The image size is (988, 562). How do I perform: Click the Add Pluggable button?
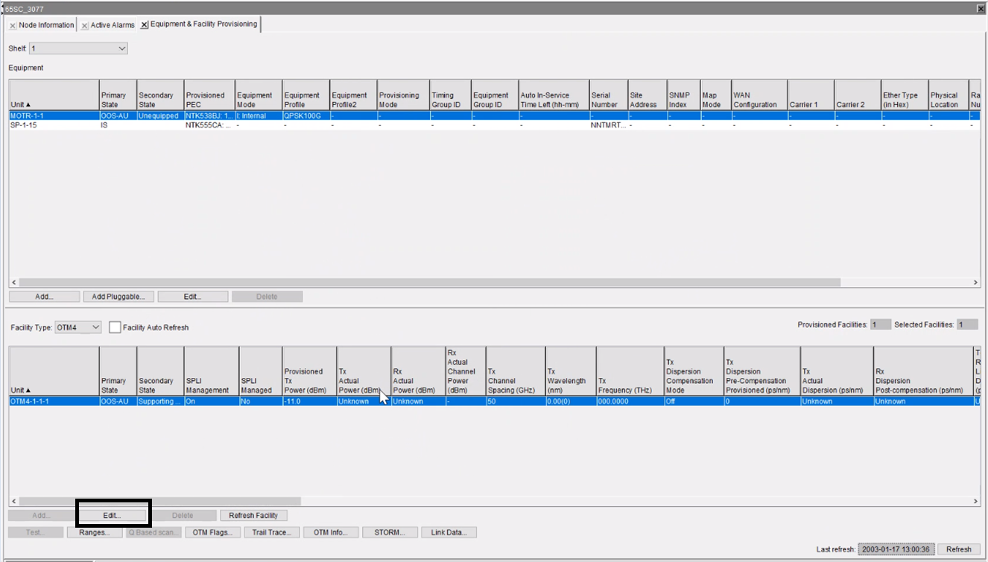click(118, 296)
